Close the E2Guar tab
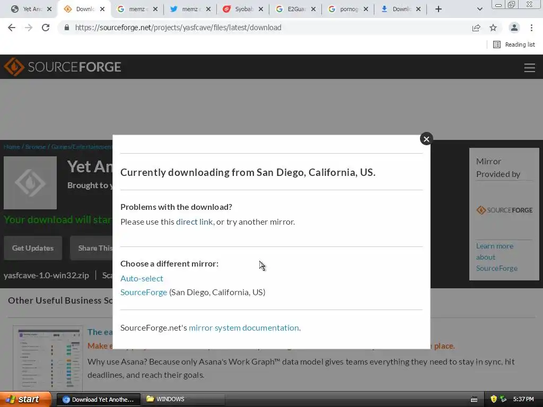Viewport: 543px width, 407px height. point(313,9)
